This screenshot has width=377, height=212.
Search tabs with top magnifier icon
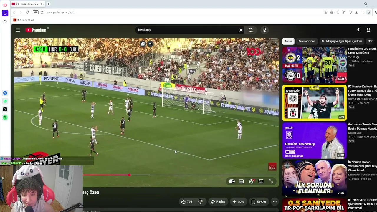366,4
